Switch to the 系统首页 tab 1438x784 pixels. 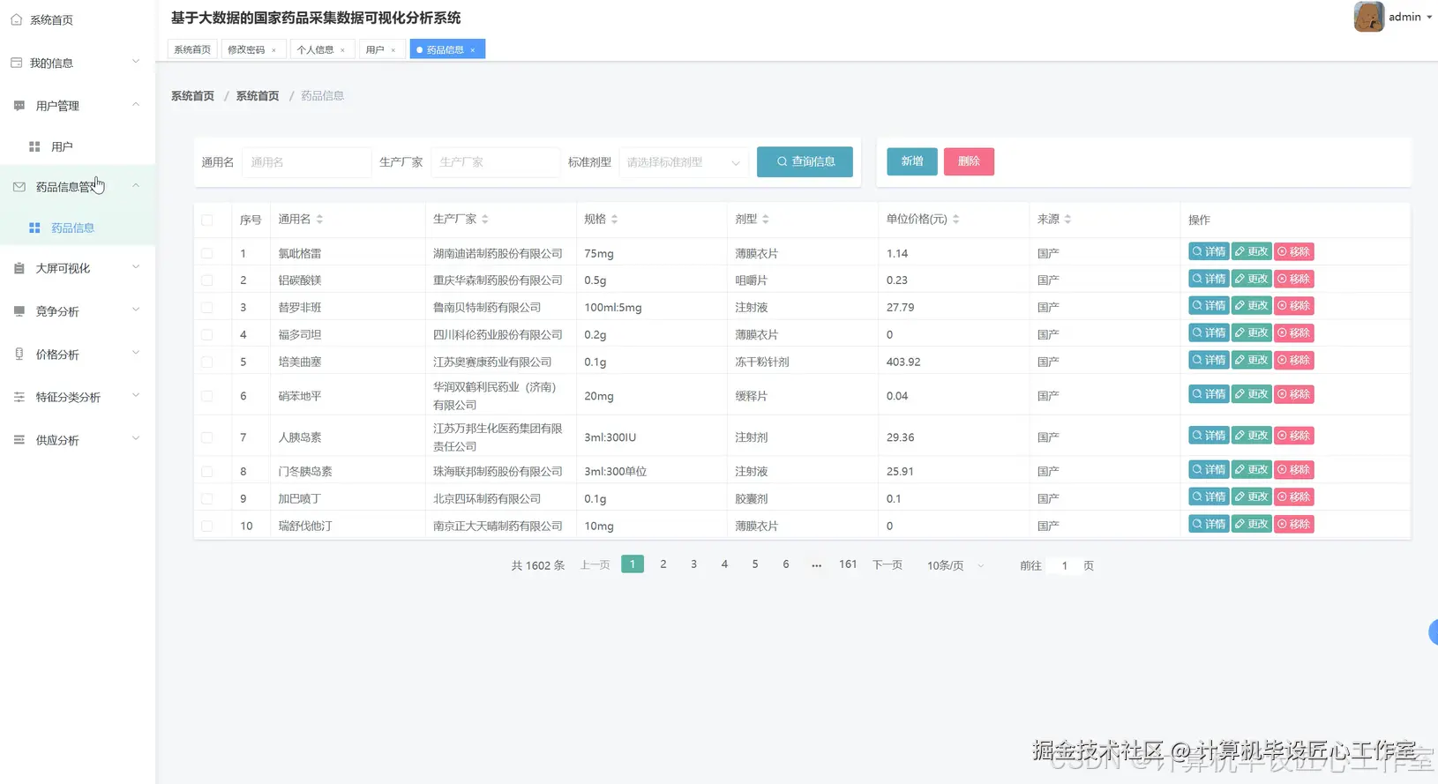(x=192, y=50)
